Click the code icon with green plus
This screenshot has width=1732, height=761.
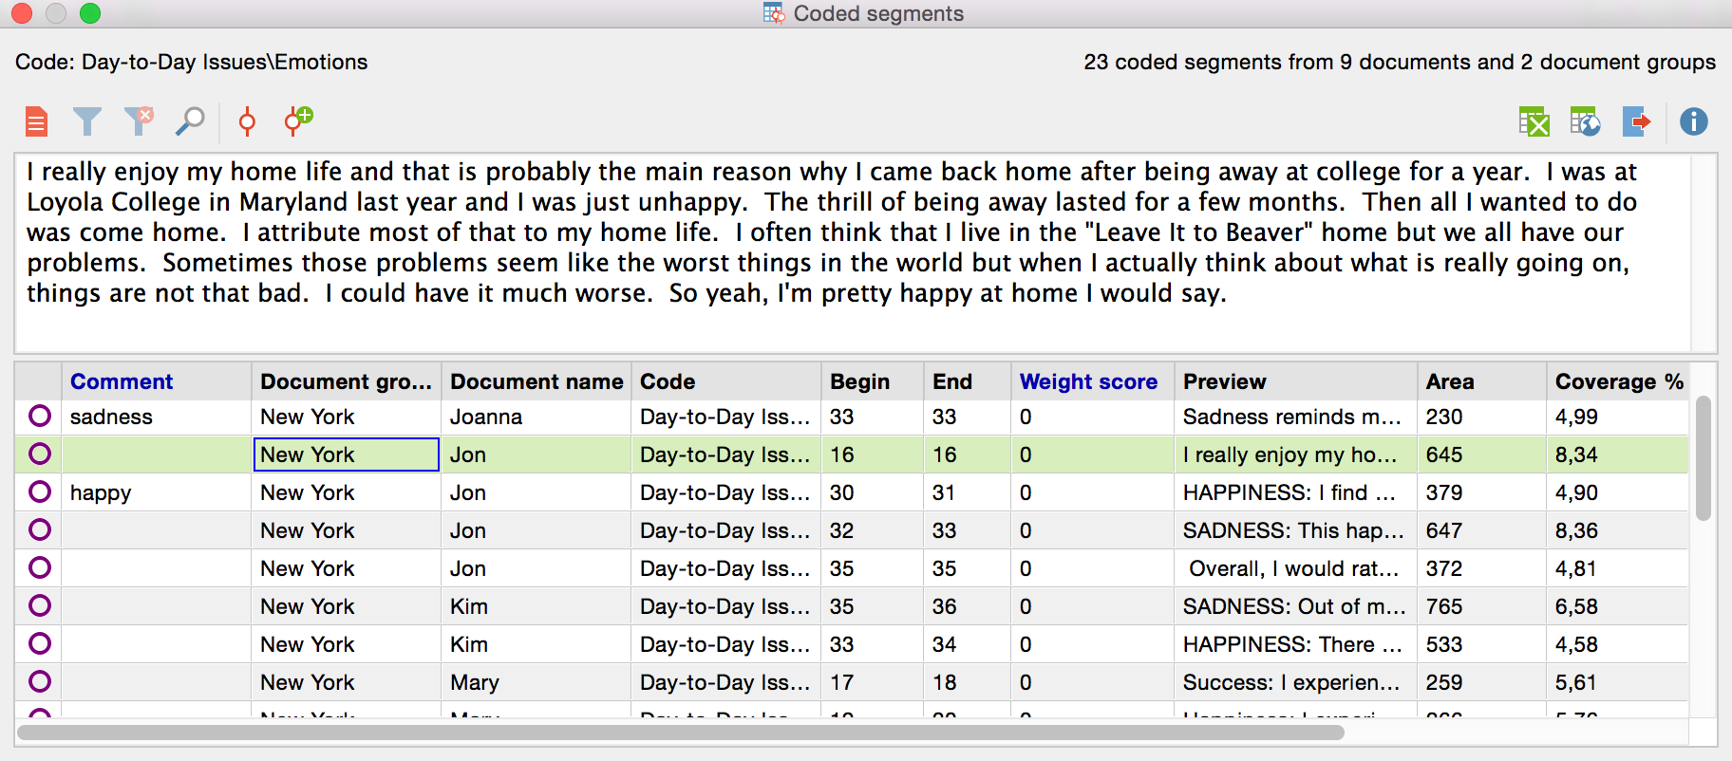pyautogui.click(x=298, y=121)
